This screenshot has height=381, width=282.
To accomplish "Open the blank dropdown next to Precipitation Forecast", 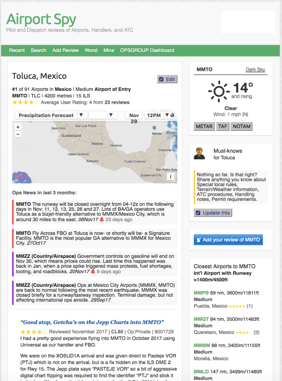I will (110, 115).
